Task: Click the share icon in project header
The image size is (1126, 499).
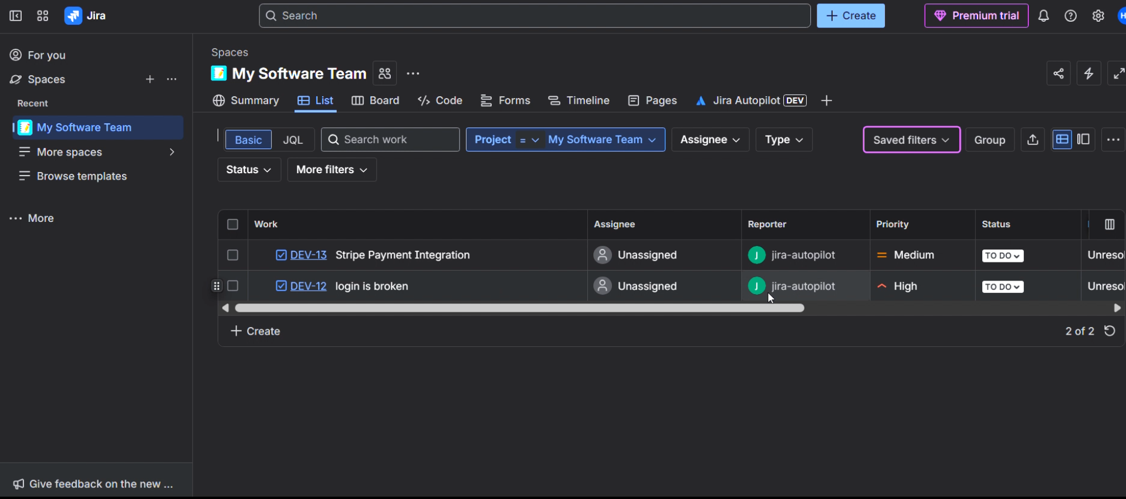Action: (1059, 73)
